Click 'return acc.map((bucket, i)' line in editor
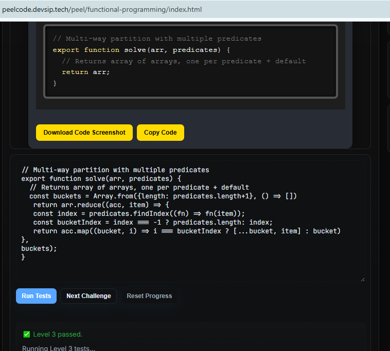This screenshot has height=351, width=390. pyautogui.click(x=187, y=231)
